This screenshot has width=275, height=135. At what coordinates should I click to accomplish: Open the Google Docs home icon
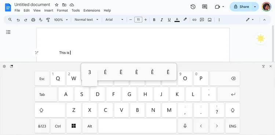[x=8, y=7]
